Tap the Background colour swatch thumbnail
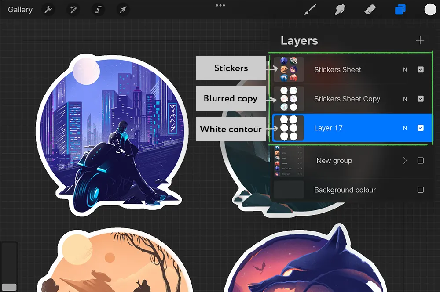440x292 pixels. (289, 190)
